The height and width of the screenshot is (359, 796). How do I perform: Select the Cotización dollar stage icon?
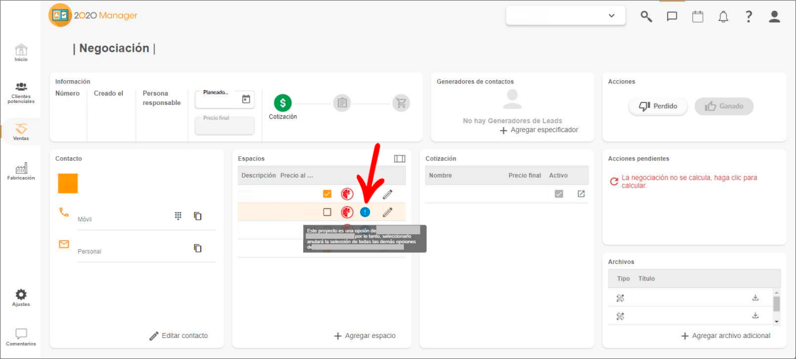pos(283,103)
